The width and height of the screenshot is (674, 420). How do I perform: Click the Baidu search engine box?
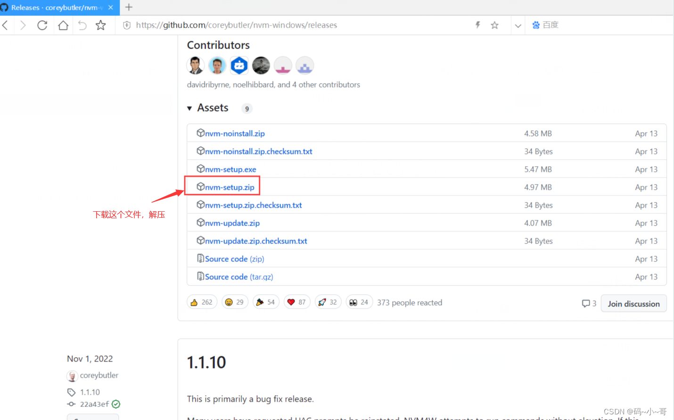click(x=545, y=25)
